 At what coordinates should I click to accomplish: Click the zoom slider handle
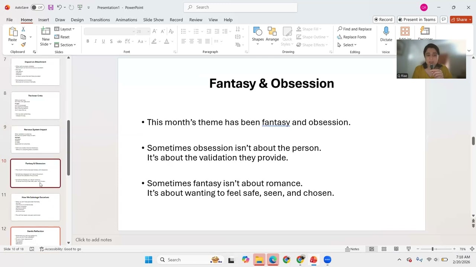tap(432, 249)
